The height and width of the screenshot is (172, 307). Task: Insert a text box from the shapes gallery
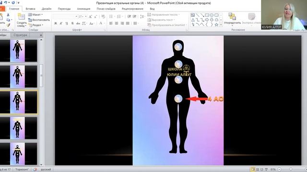tap(193, 15)
